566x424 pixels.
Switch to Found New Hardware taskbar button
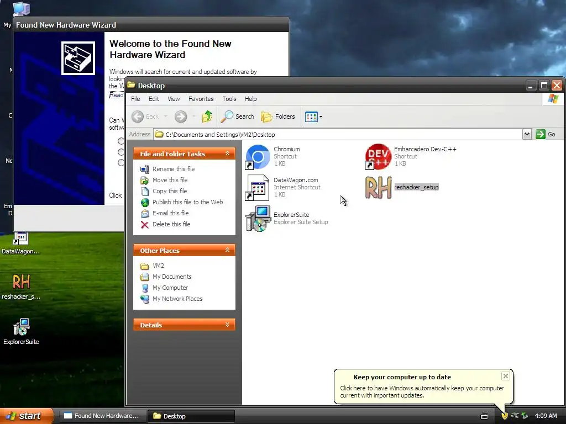pyautogui.click(x=102, y=416)
